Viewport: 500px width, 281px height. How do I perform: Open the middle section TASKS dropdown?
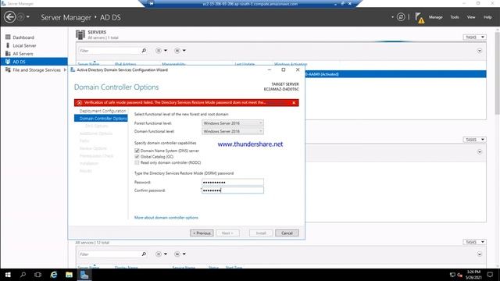(474, 140)
